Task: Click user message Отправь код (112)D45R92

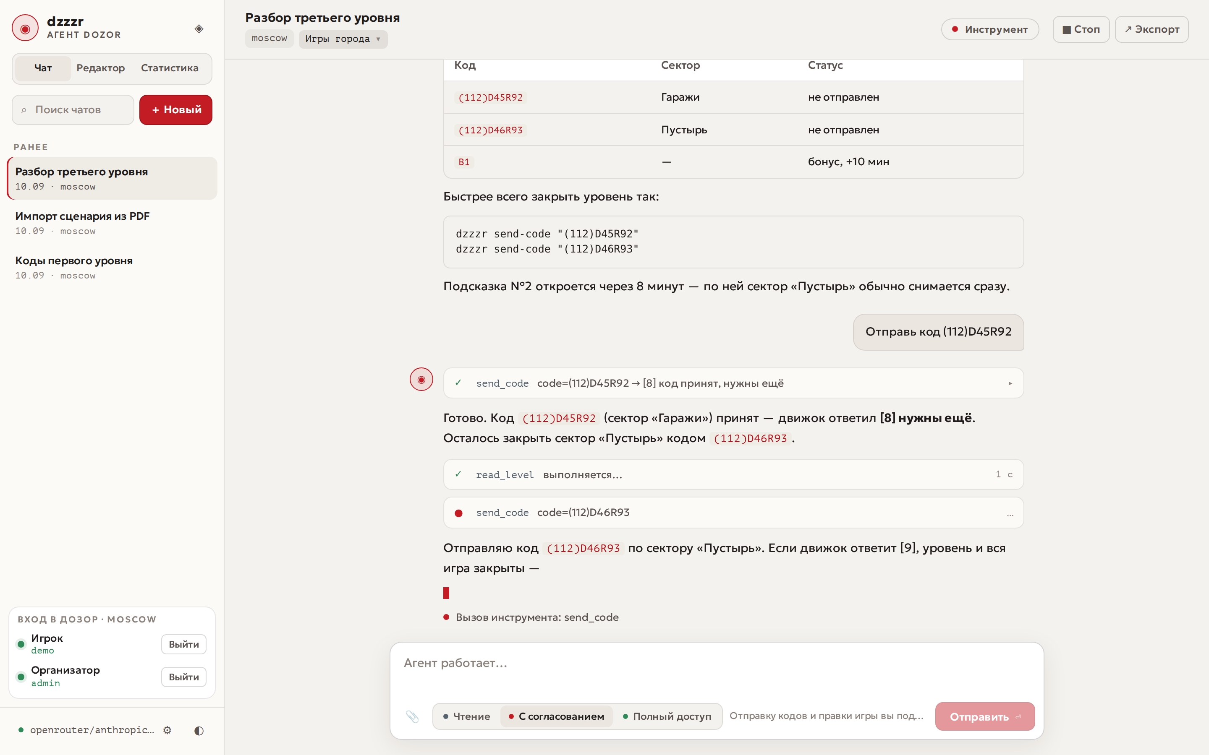Action: point(938,332)
